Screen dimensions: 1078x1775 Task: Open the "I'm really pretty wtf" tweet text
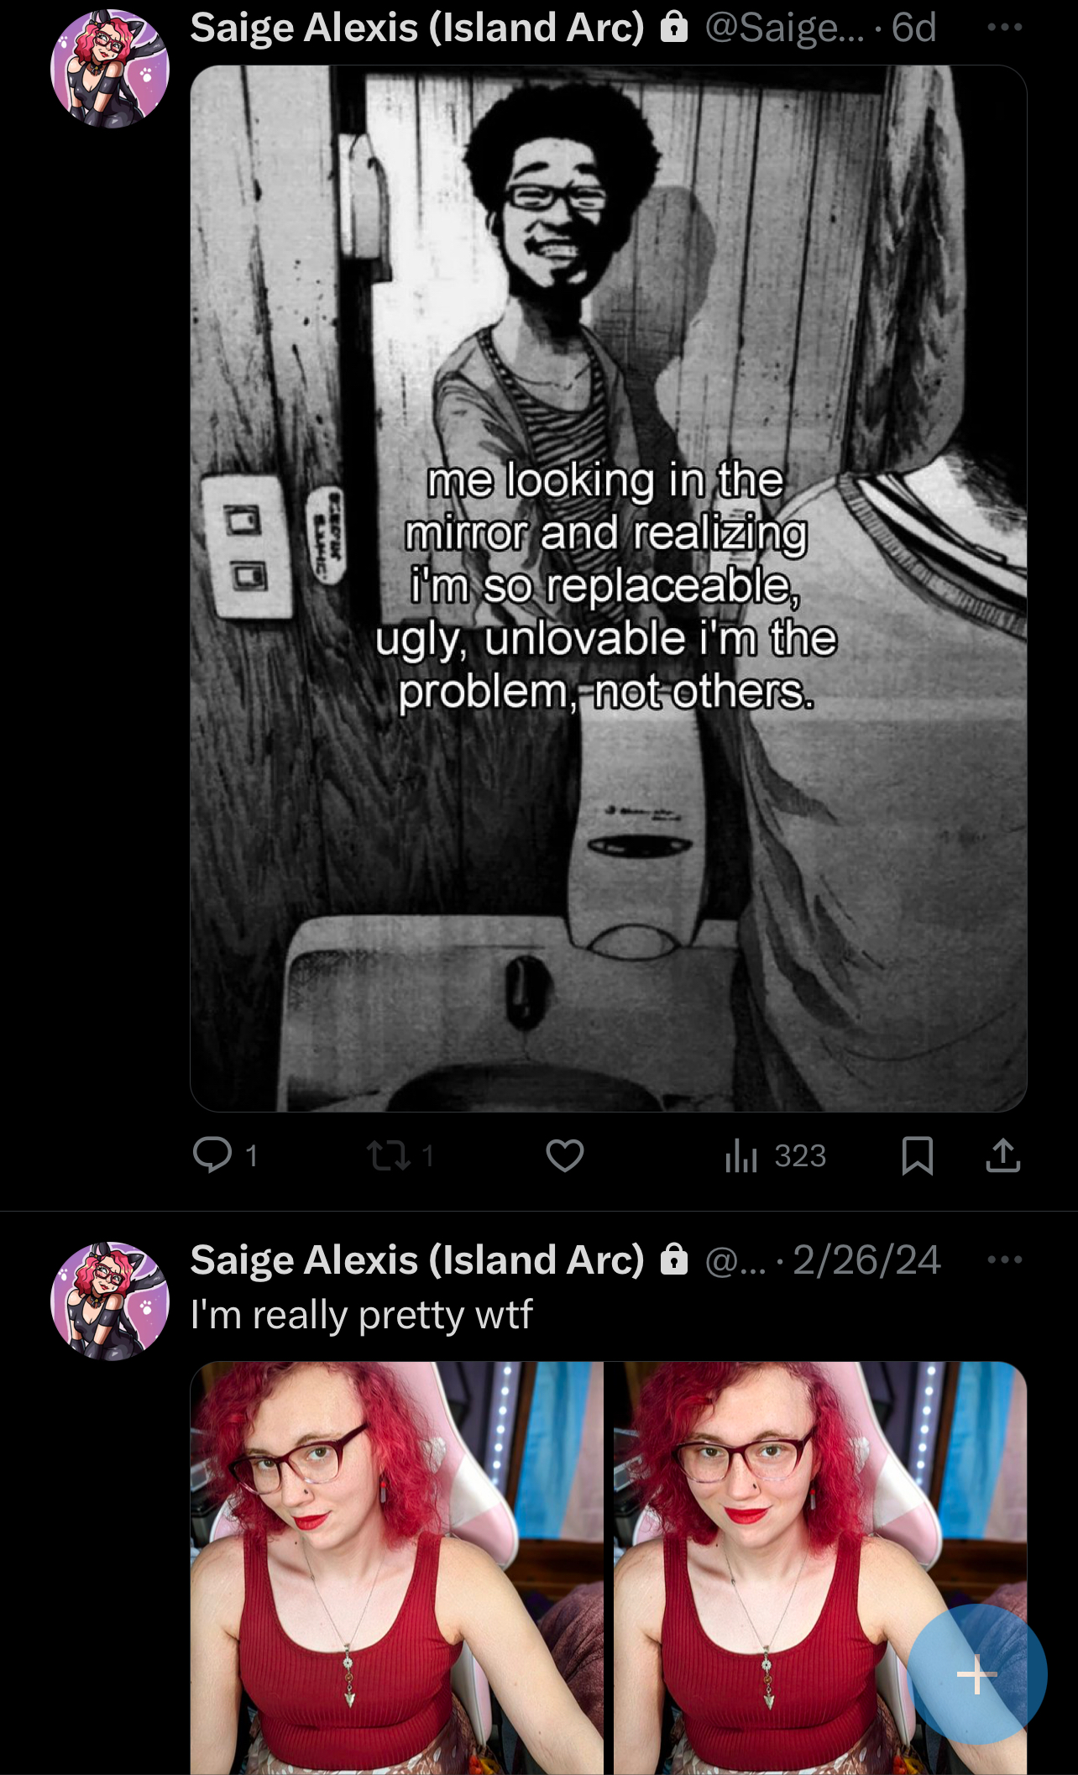click(x=362, y=1315)
